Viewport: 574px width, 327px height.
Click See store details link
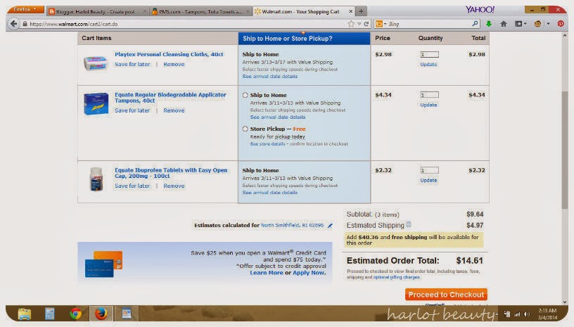(x=267, y=144)
